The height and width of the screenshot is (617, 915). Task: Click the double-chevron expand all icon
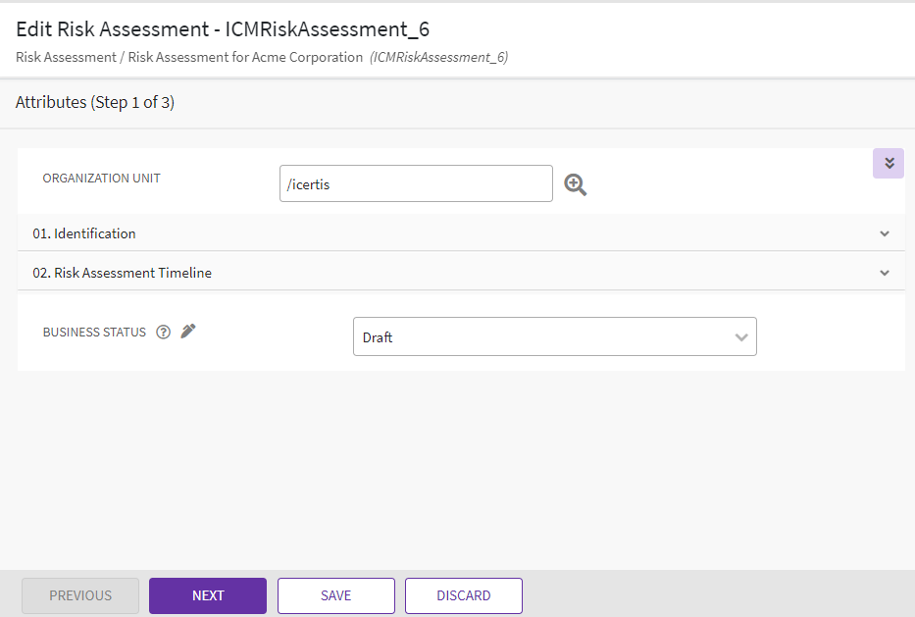pyautogui.click(x=889, y=164)
